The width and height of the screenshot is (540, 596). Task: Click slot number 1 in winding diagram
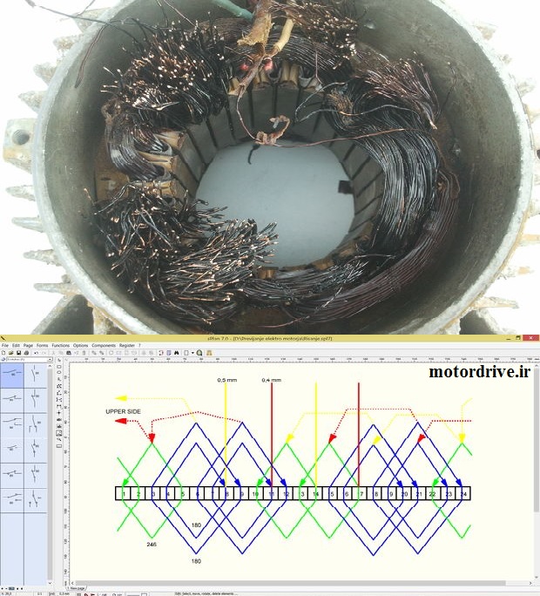tap(124, 494)
